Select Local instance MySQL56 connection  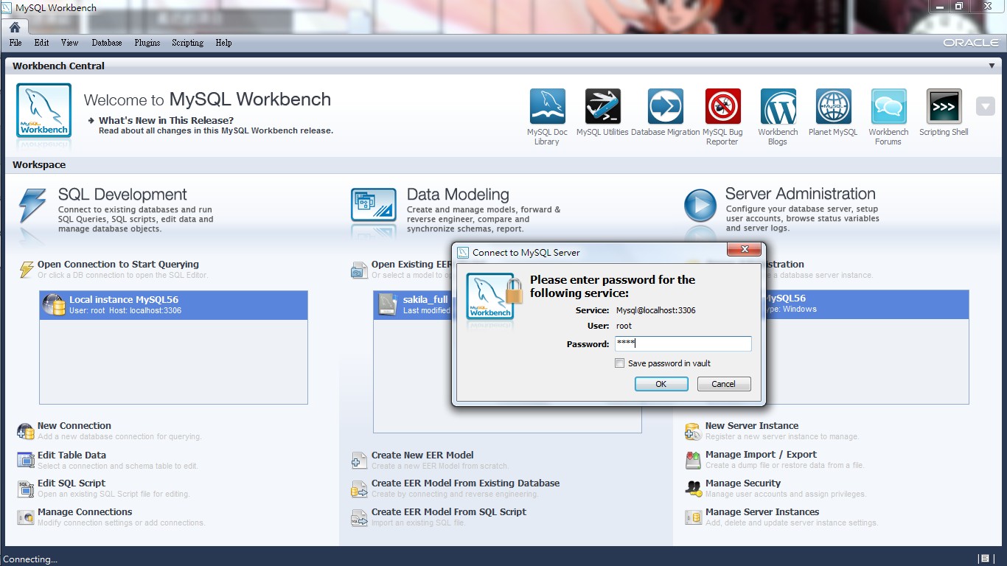(173, 305)
